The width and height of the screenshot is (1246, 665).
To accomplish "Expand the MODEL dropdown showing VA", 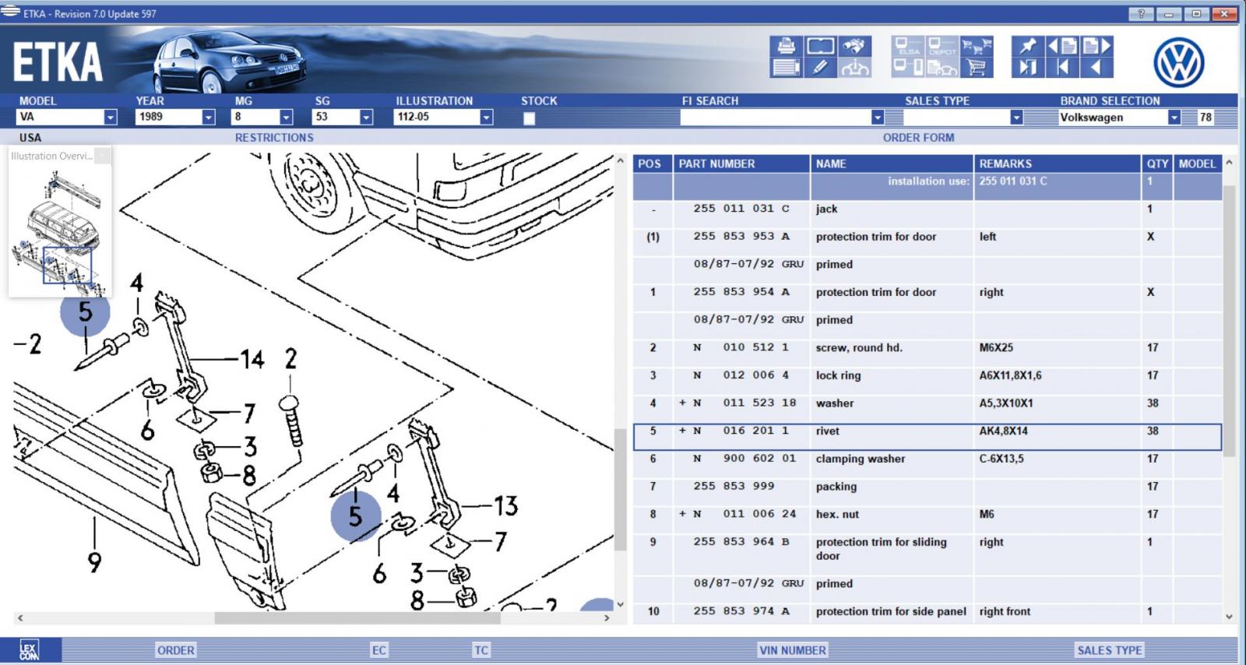I will 110,117.
